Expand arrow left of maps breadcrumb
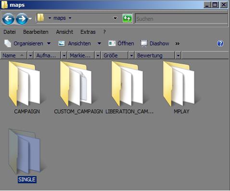This screenshot has width=230, height=191. (50, 18)
